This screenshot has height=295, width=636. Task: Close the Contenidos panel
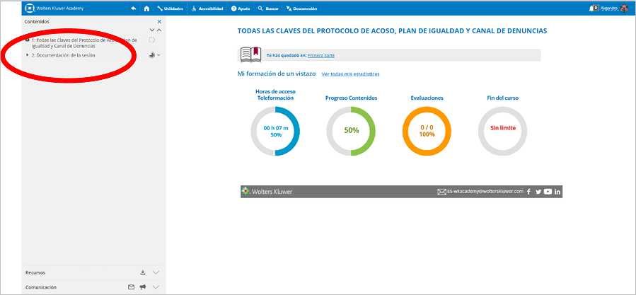159,21
